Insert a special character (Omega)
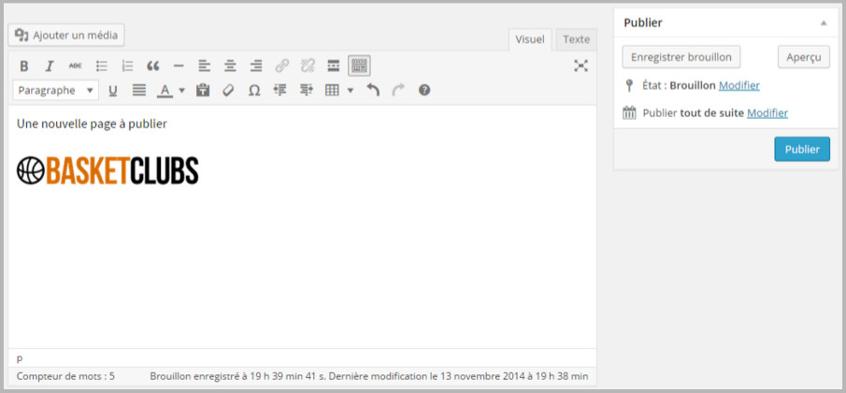 [x=254, y=90]
